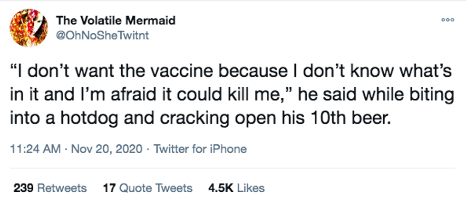Click The Volatile Mermaid profile avatar
Viewport: 466px width, 205px height.
point(29,28)
